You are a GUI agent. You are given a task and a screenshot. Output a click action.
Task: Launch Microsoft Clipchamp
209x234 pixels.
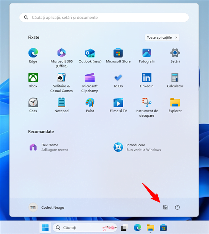tap(90, 83)
